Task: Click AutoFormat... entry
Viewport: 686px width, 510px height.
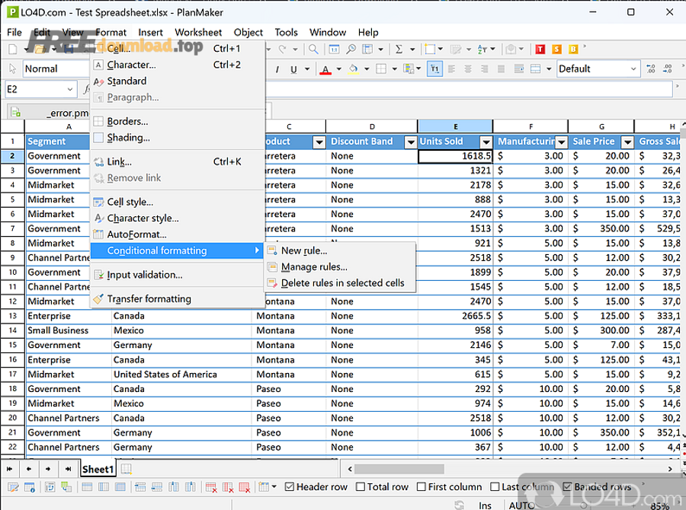Action: click(178, 234)
